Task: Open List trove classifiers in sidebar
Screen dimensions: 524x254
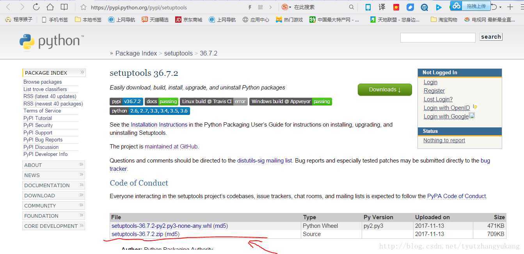Action: (45, 89)
